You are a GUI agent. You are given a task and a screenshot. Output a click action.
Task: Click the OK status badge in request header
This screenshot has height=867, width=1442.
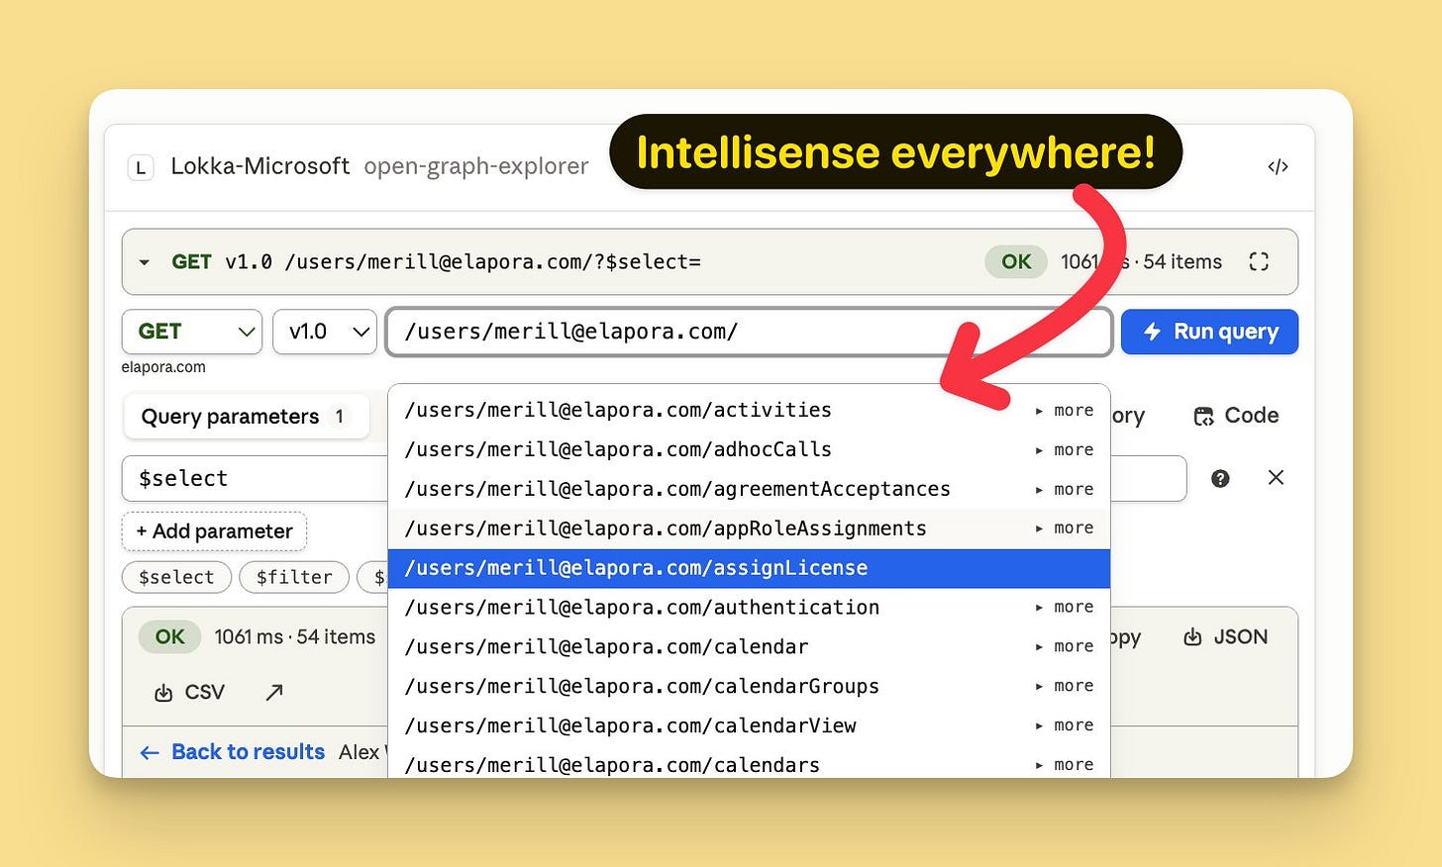1016,261
